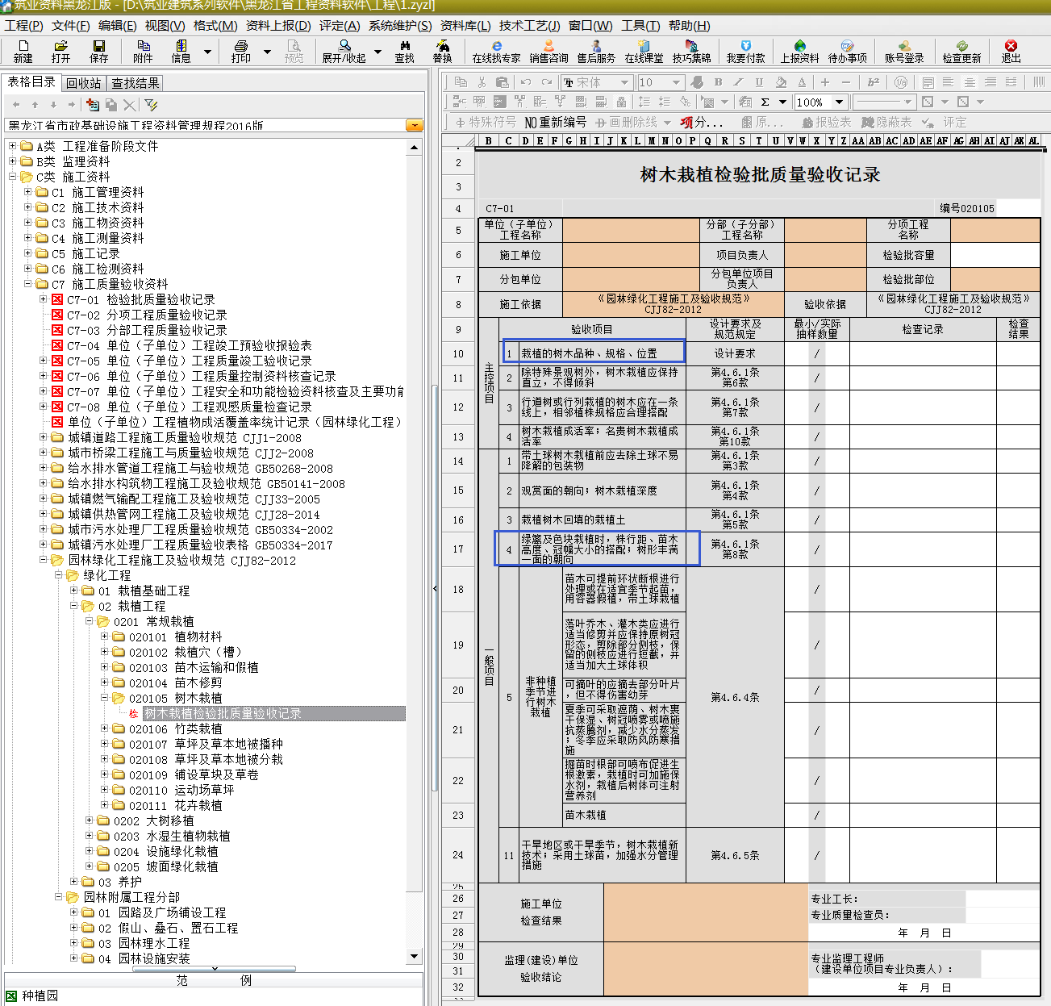1051x1006 pixels.
Task: Click Σ sum icon in format toolbar
Action: pos(765,102)
